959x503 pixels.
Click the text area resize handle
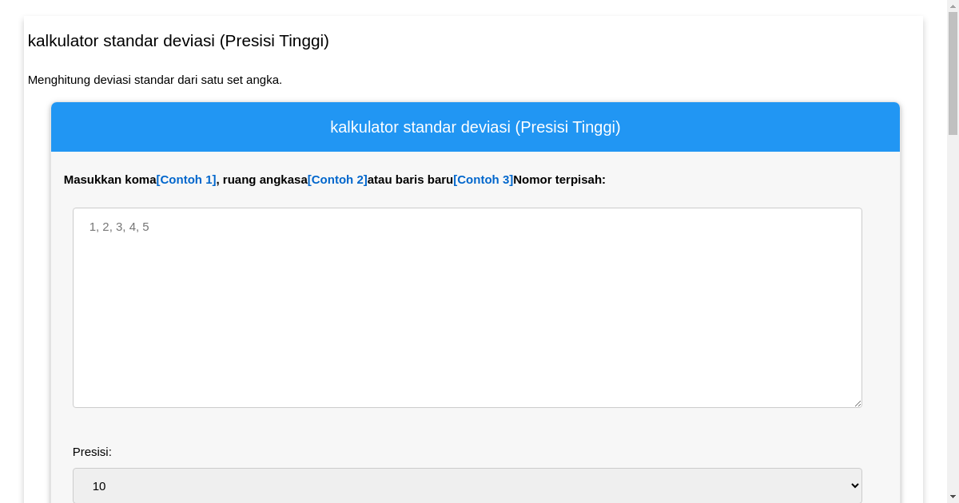[x=858, y=403]
